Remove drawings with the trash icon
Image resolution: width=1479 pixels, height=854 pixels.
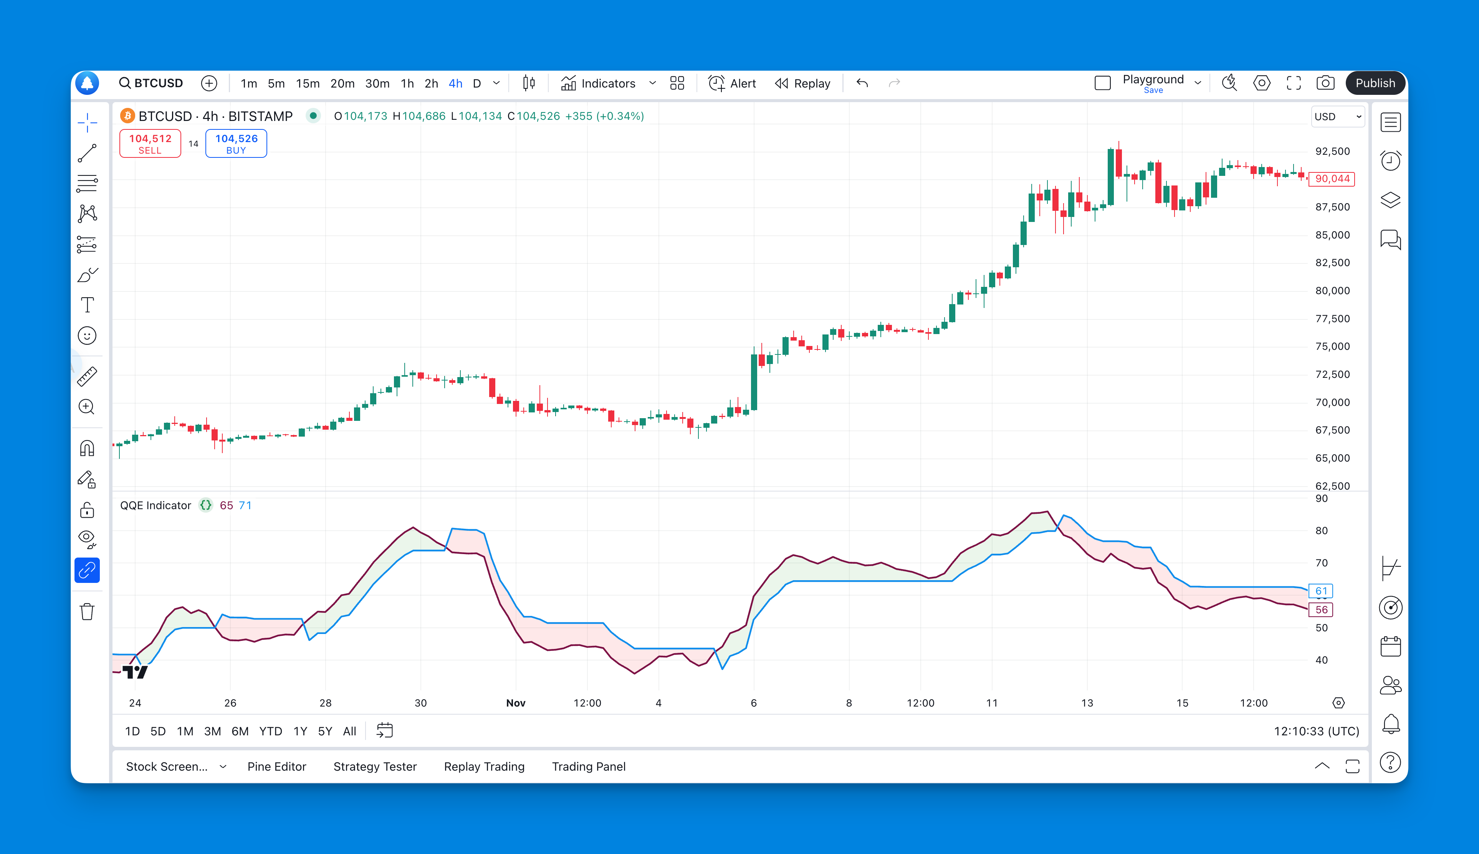(x=88, y=612)
